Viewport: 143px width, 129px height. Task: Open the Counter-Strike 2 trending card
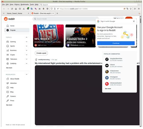point(81,36)
